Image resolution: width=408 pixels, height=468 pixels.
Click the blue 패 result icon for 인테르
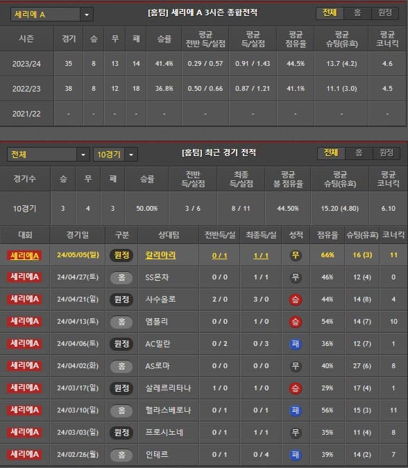pos(296,455)
